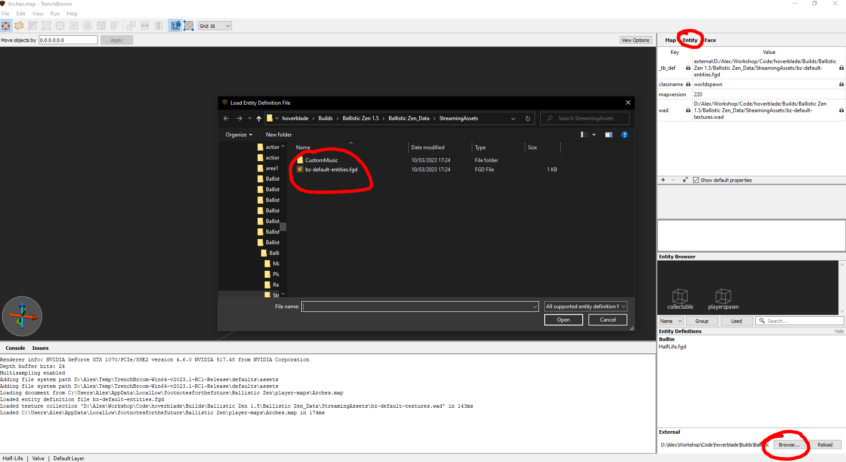846x462 pixels.
Task: Open the Run menu
Action: coord(55,14)
